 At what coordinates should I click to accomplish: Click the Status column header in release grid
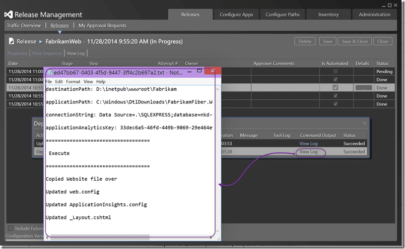click(x=382, y=63)
